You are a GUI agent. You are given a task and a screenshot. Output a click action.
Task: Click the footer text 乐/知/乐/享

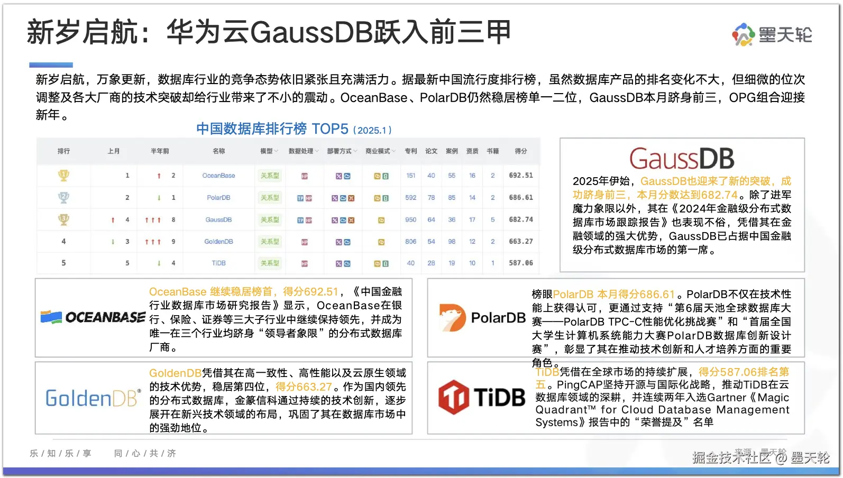60,453
